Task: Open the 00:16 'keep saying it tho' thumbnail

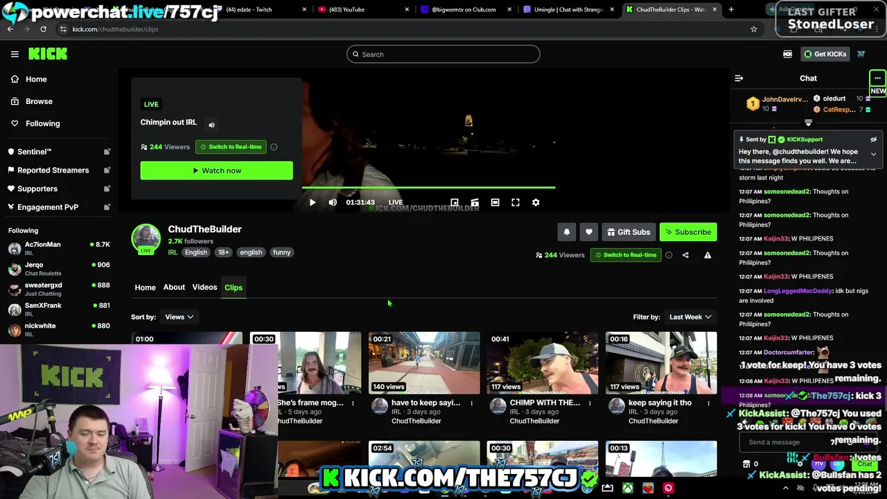Action: pyautogui.click(x=661, y=363)
